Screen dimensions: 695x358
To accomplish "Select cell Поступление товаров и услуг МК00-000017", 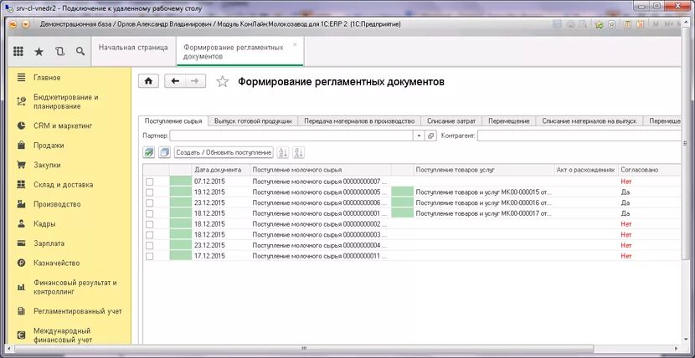I will [484, 213].
